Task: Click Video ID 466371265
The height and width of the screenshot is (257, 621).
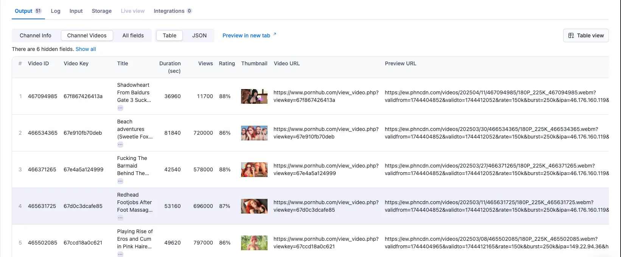Action: pos(42,169)
